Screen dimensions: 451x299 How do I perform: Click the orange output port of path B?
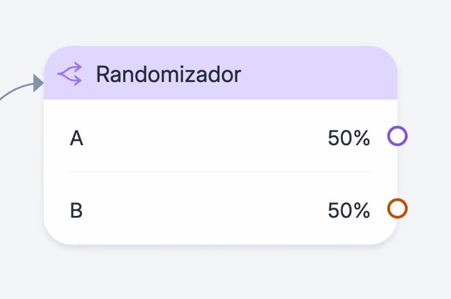397,208
